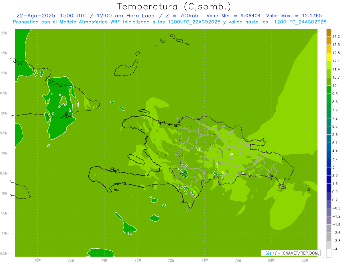Pick the yellow swatch between 12.1 and 12.8

click(x=329, y=57)
